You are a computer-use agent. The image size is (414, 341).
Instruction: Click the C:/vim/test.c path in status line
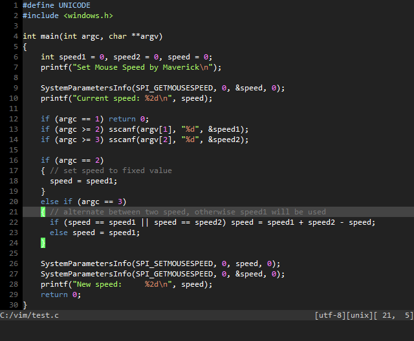[30, 315]
